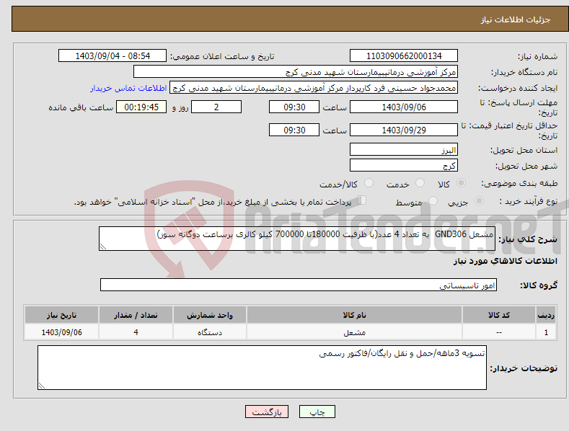569x431 pixels.
Task: Click the واحد شمارش column header
Action: (210, 315)
